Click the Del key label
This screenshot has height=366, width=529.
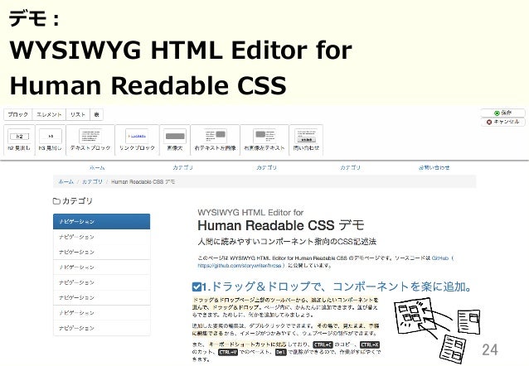281,352
